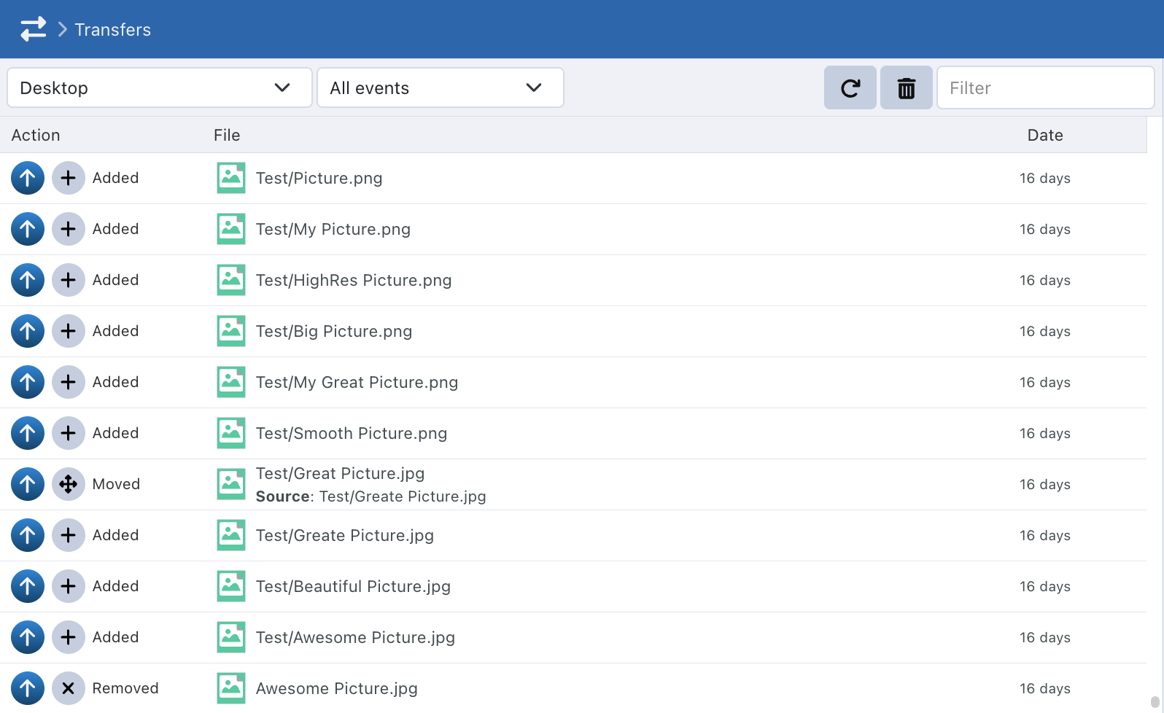
Task: Click the move icon in Moved row
Action: (68, 484)
